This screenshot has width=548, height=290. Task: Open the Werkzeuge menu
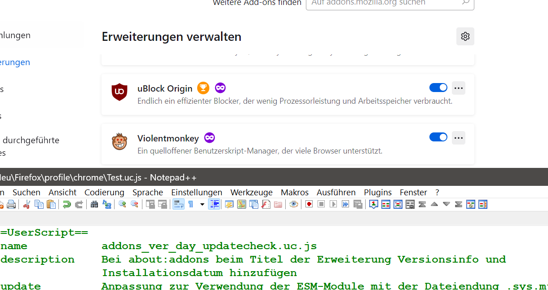(x=252, y=192)
